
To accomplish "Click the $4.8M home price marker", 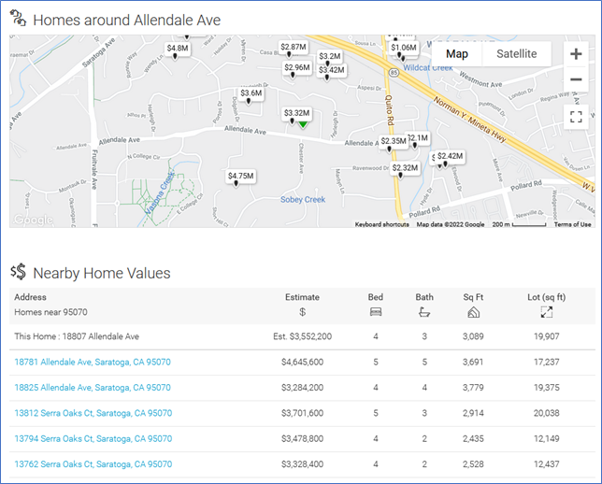I will (x=178, y=49).
